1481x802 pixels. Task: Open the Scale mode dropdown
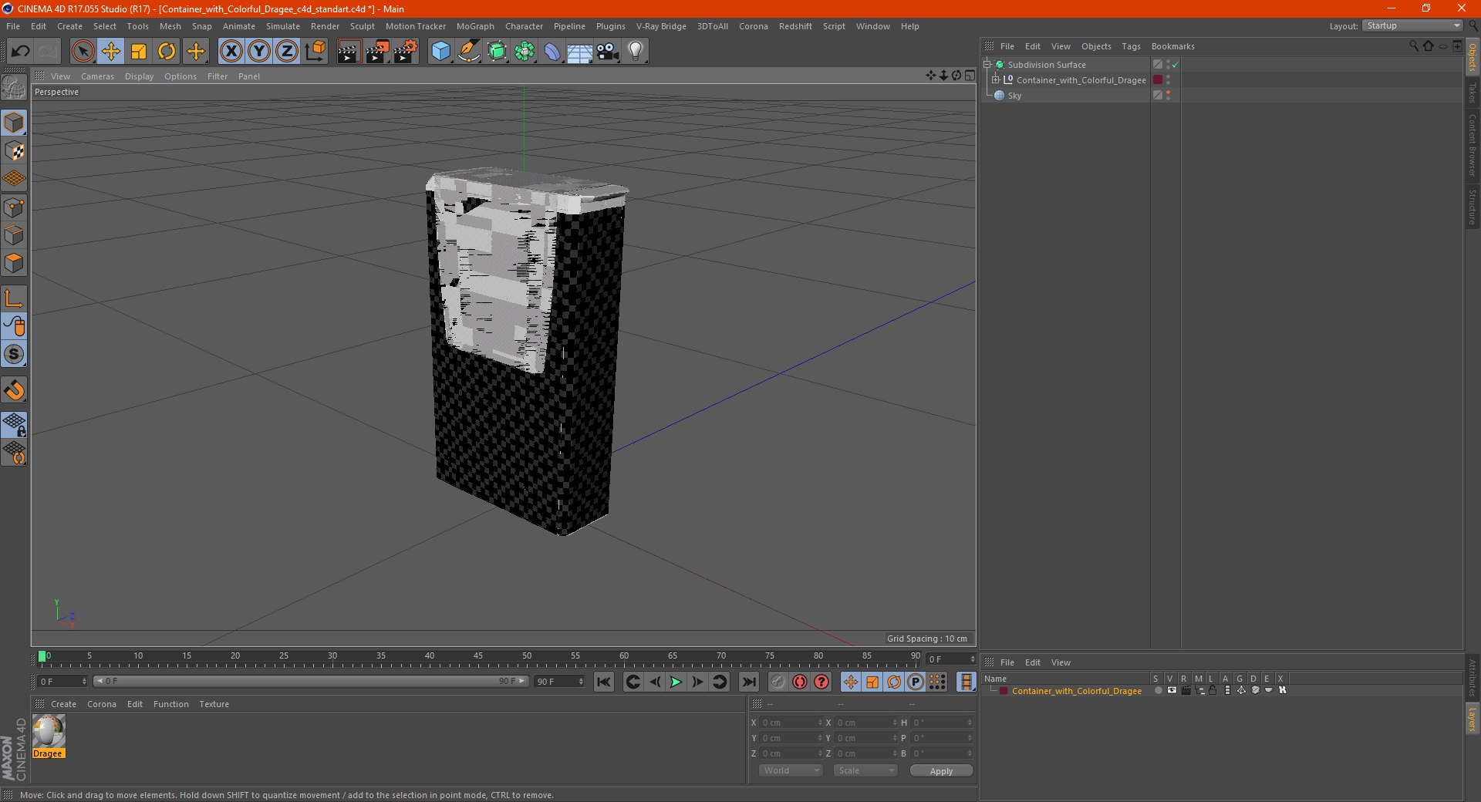pyautogui.click(x=865, y=770)
